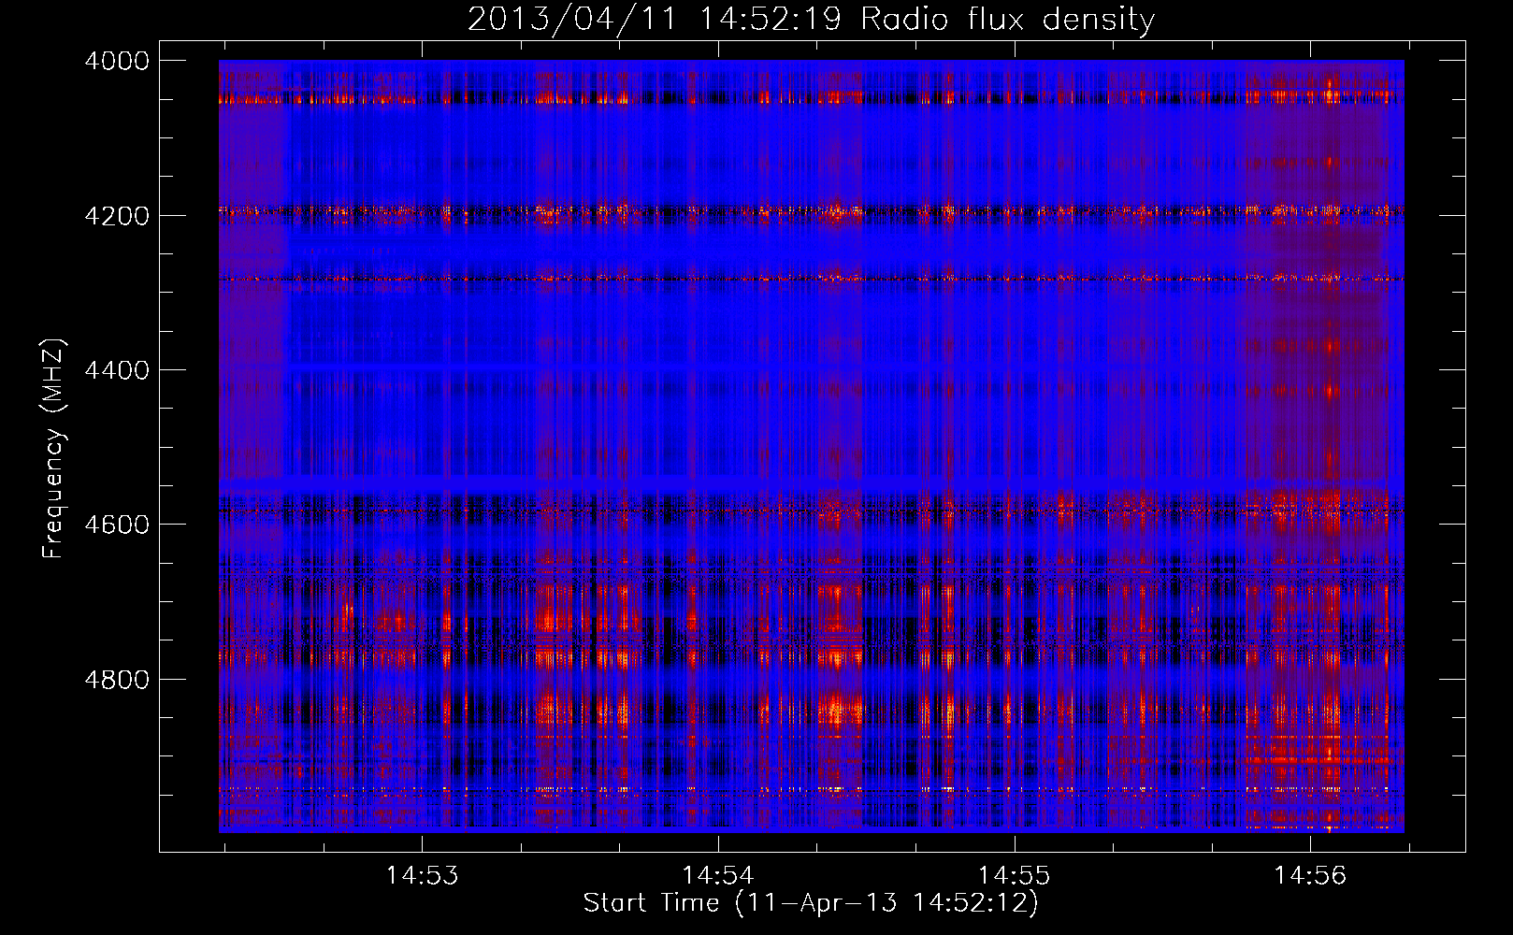Image resolution: width=1513 pixels, height=935 pixels.
Task: Click the 4800 frequency tick label
Action: click(117, 680)
